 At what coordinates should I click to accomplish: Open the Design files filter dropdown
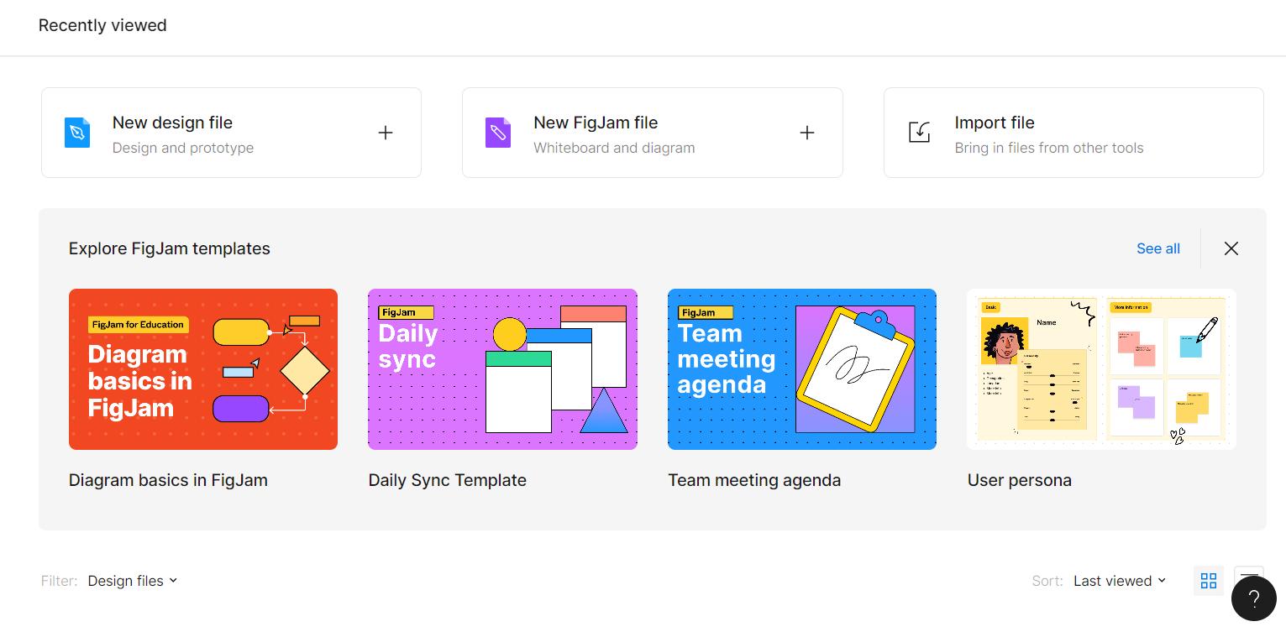coord(132,580)
